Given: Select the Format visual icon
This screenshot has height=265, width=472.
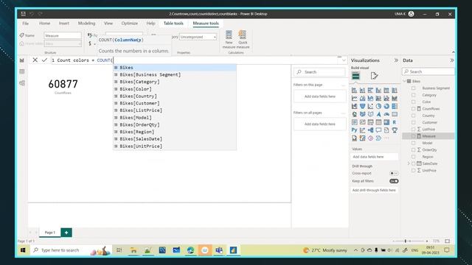Looking at the screenshot, I should point(374,76).
